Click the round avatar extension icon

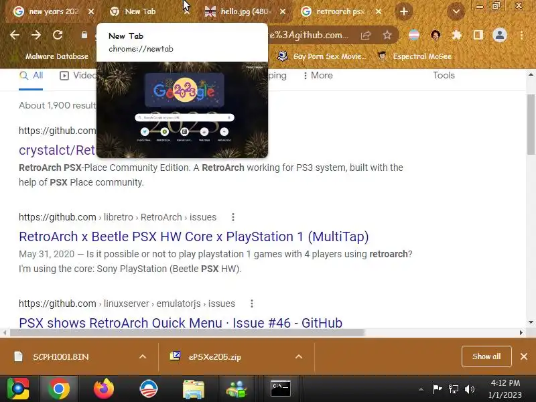pos(435,35)
